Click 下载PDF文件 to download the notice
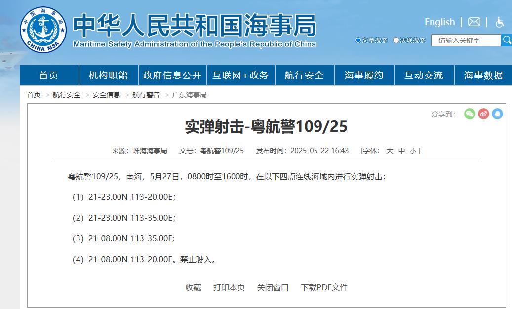 pyautogui.click(x=324, y=287)
